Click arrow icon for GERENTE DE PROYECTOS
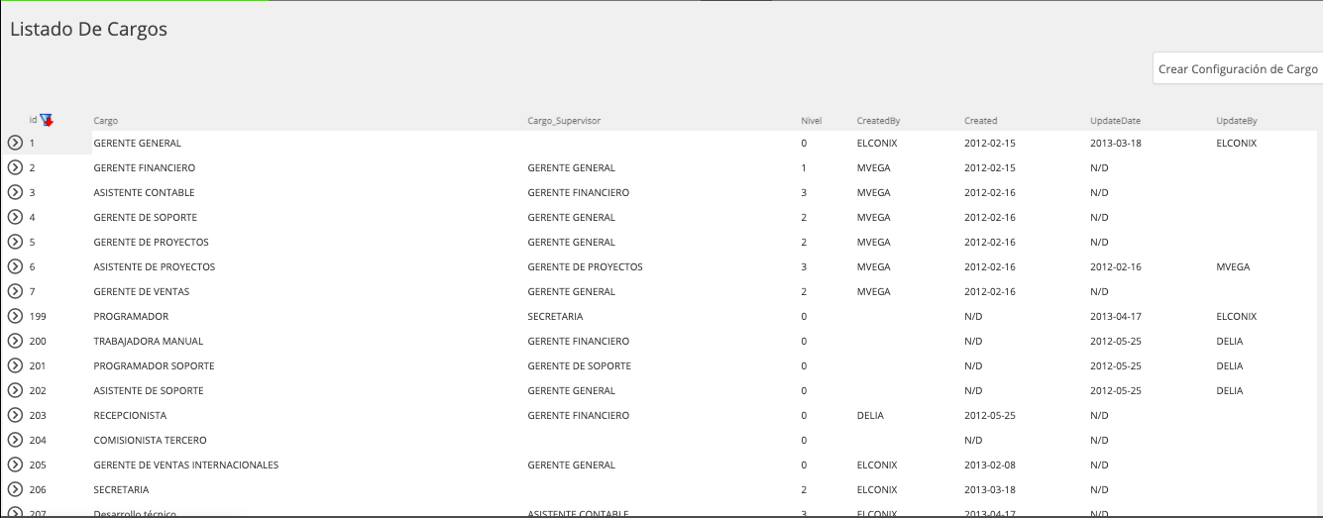Viewport: 1323px width, 518px height. pyautogui.click(x=15, y=242)
